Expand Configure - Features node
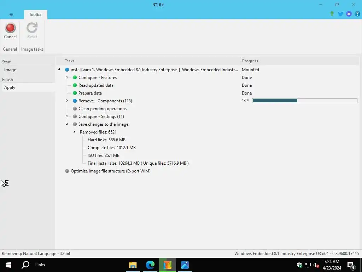Viewport: 362px width, 272px height. 67,77
